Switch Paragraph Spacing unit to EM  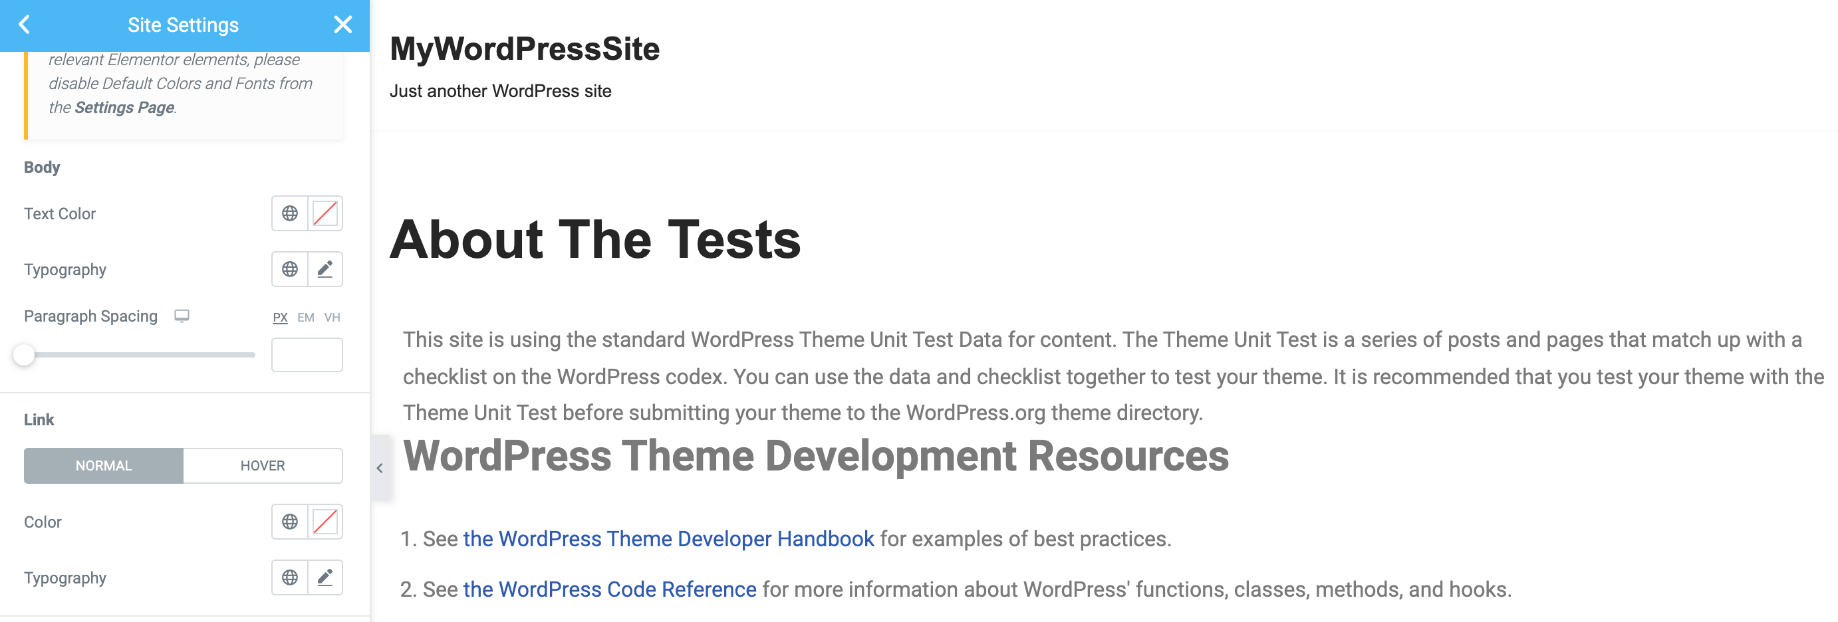(x=306, y=318)
